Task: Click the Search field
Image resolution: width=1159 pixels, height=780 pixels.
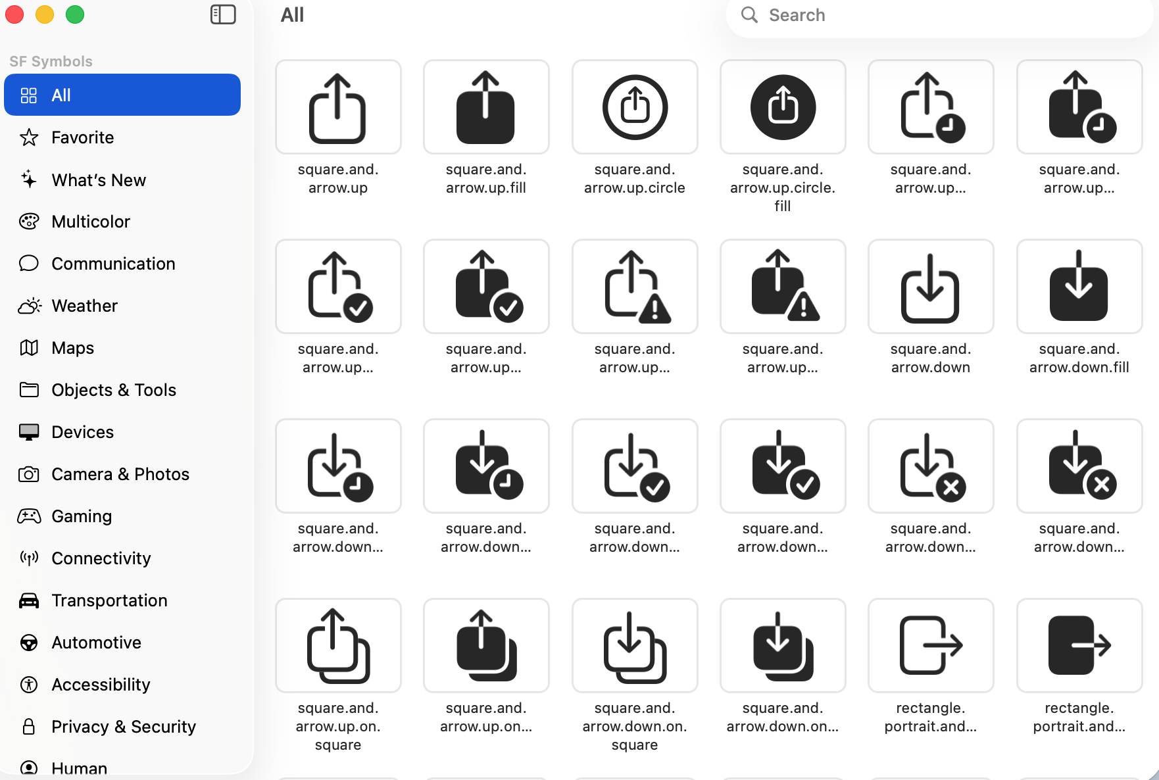Action: (940, 15)
